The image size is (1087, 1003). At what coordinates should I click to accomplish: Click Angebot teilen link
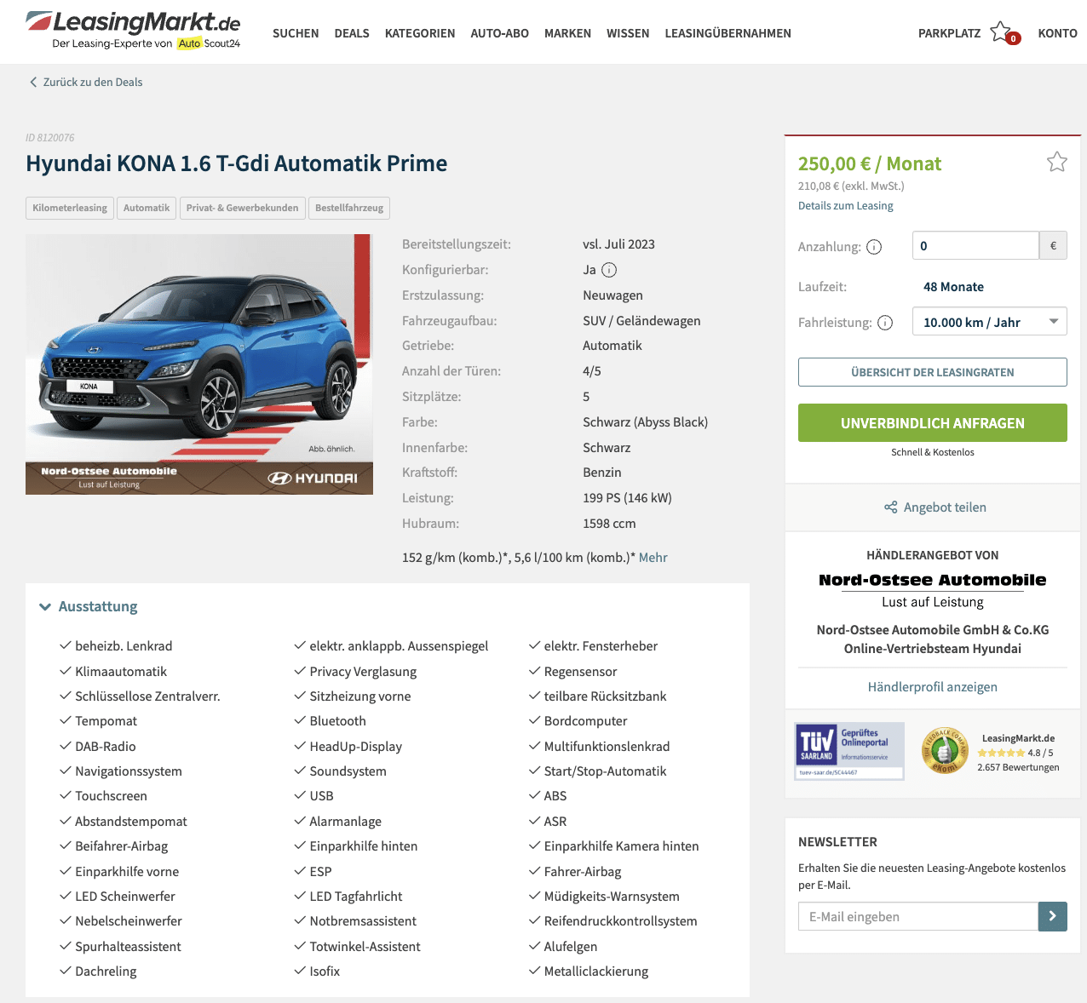945,507
